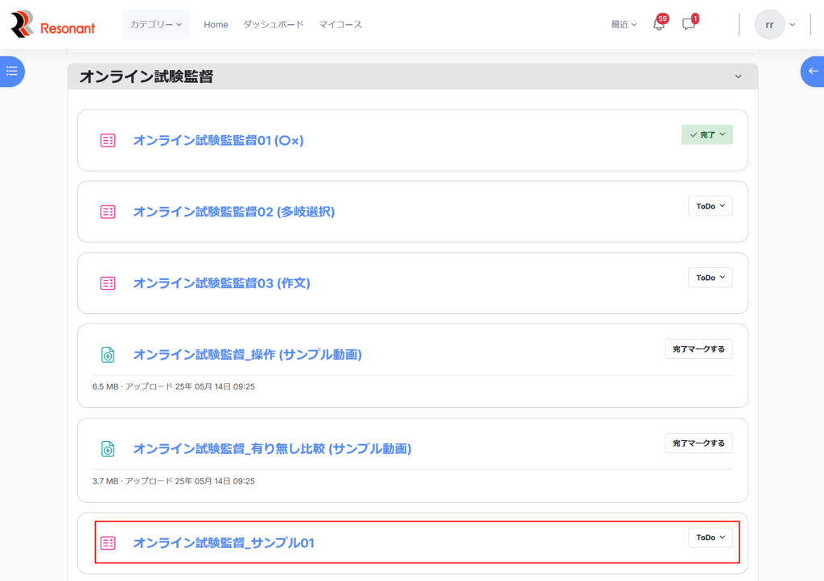Open the オンライン試験監督02 (多岐選択) quiz link
This screenshot has width=824, height=581.
tap(233, 212)
